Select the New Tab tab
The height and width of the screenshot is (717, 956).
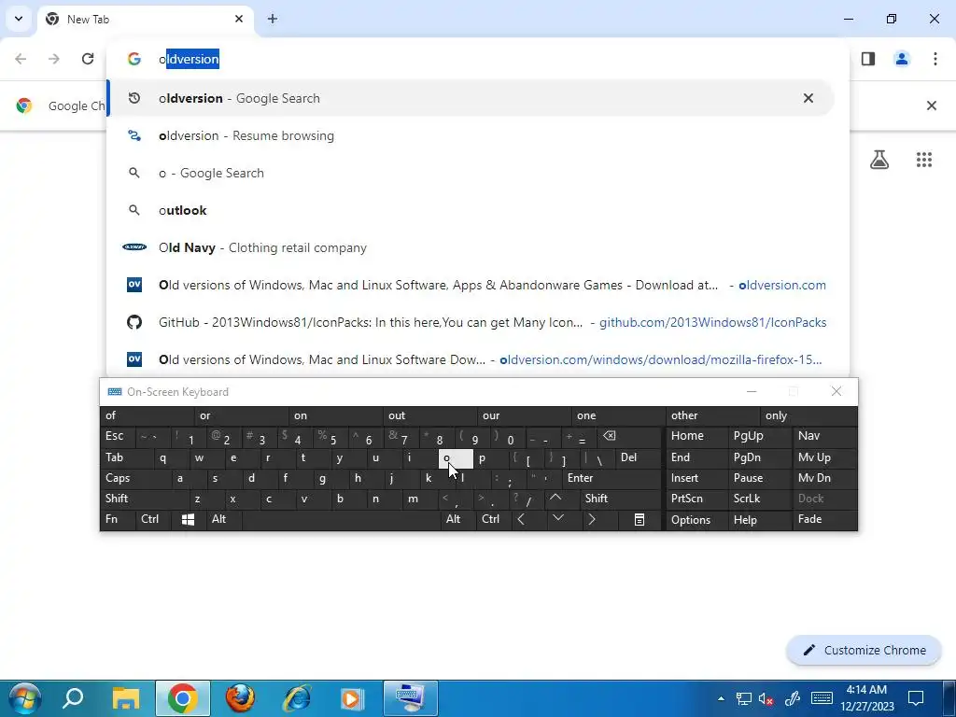(x=145, y=19)
